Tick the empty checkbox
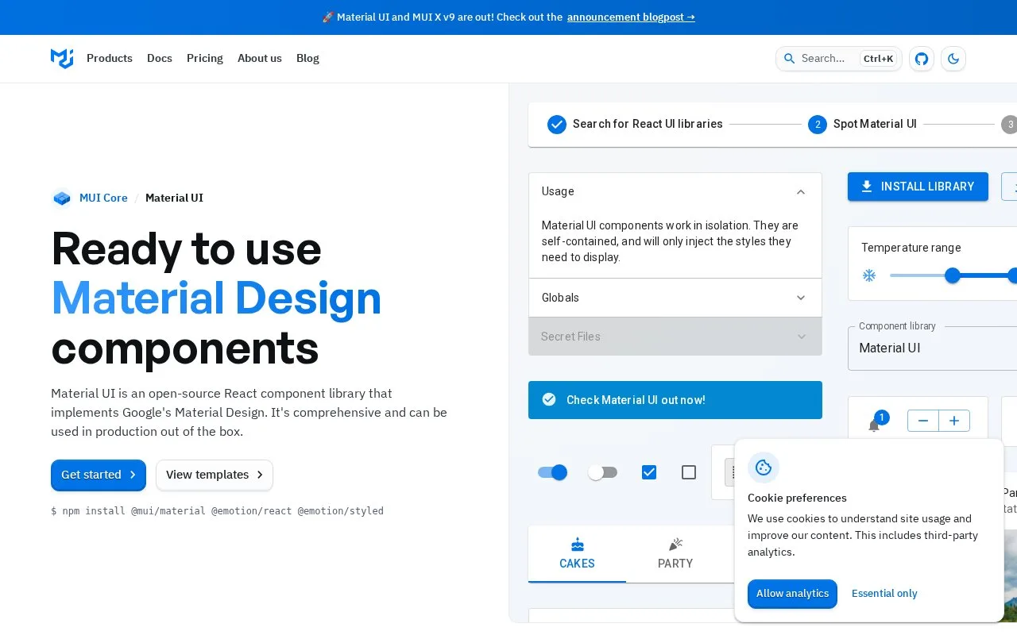This screenshot has width=1017, height=635. coord(689,472)
